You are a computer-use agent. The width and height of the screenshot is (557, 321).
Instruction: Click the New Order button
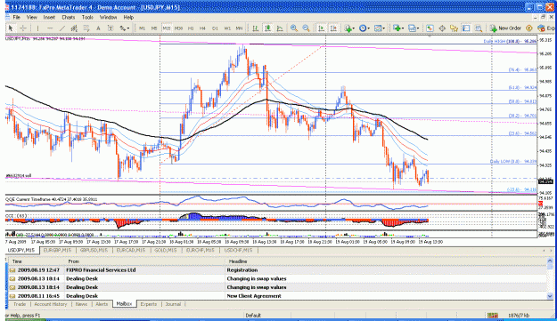point(505,28)
